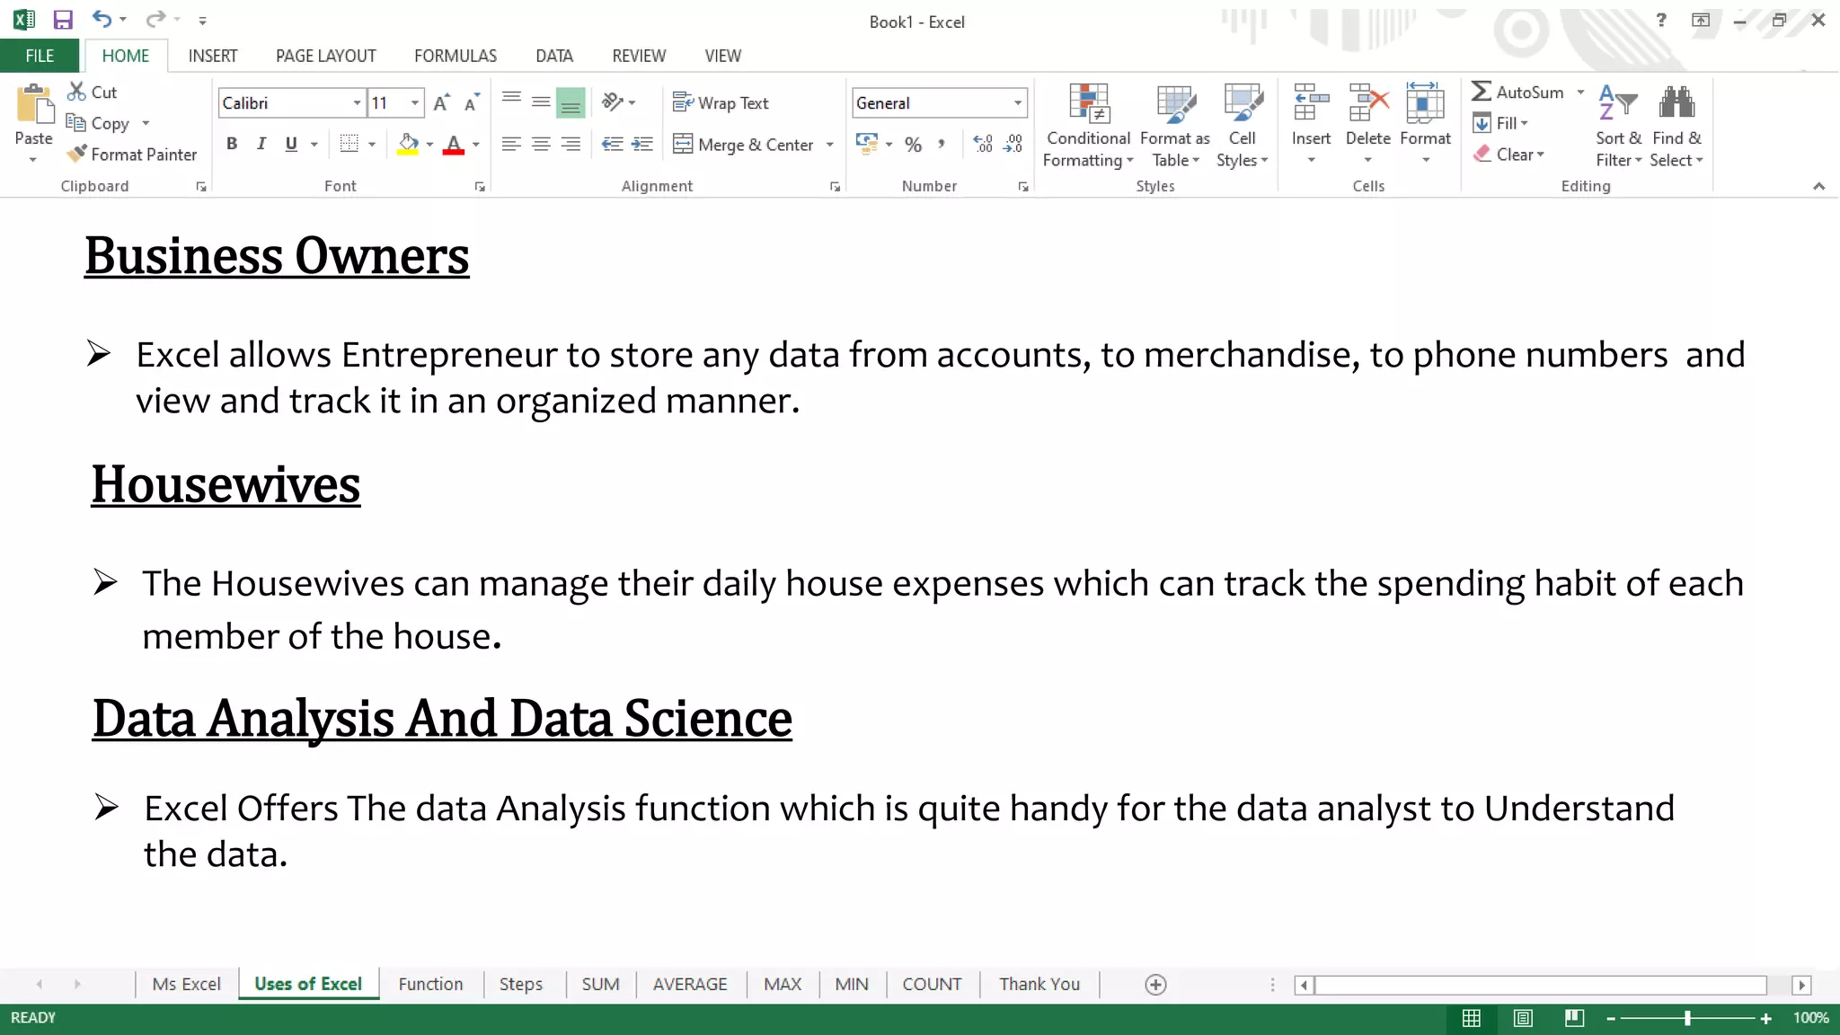The image size is (1840, 1035).
Task: Toggle Center horizontal alignment
Action: 541,144
